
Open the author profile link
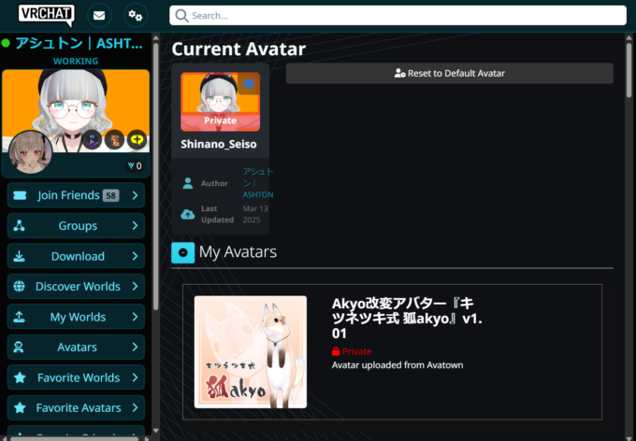click(257, 183)
